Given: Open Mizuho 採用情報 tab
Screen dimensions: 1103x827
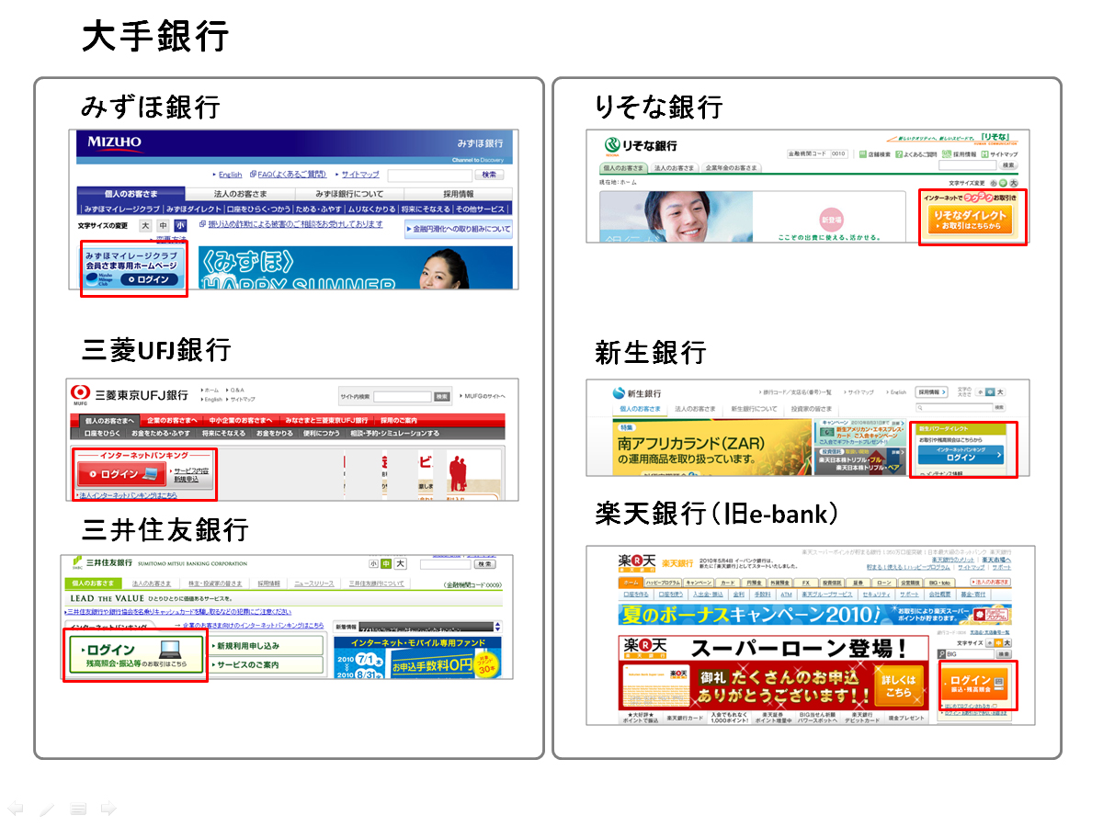Looking at the screenshot, I should pos(458,194).
